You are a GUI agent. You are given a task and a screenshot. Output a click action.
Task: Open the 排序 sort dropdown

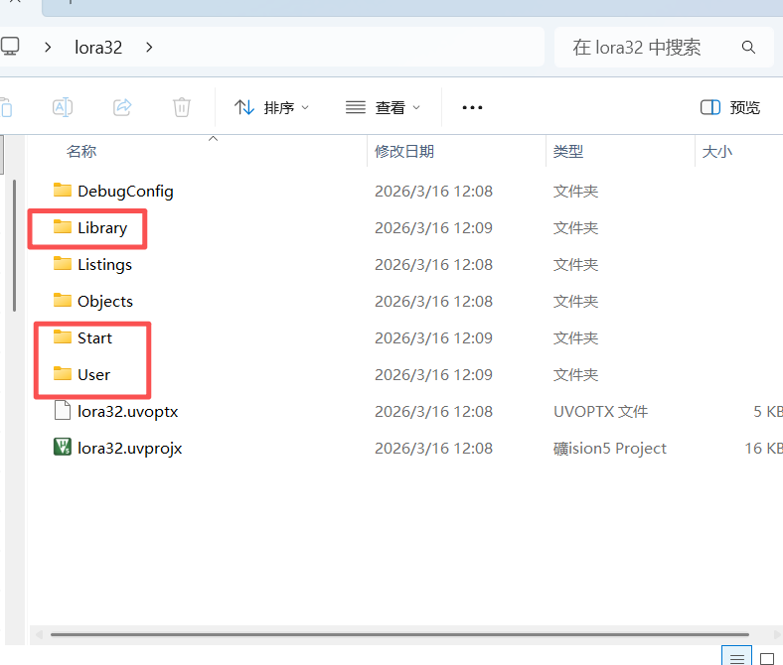tap(272, 107)
